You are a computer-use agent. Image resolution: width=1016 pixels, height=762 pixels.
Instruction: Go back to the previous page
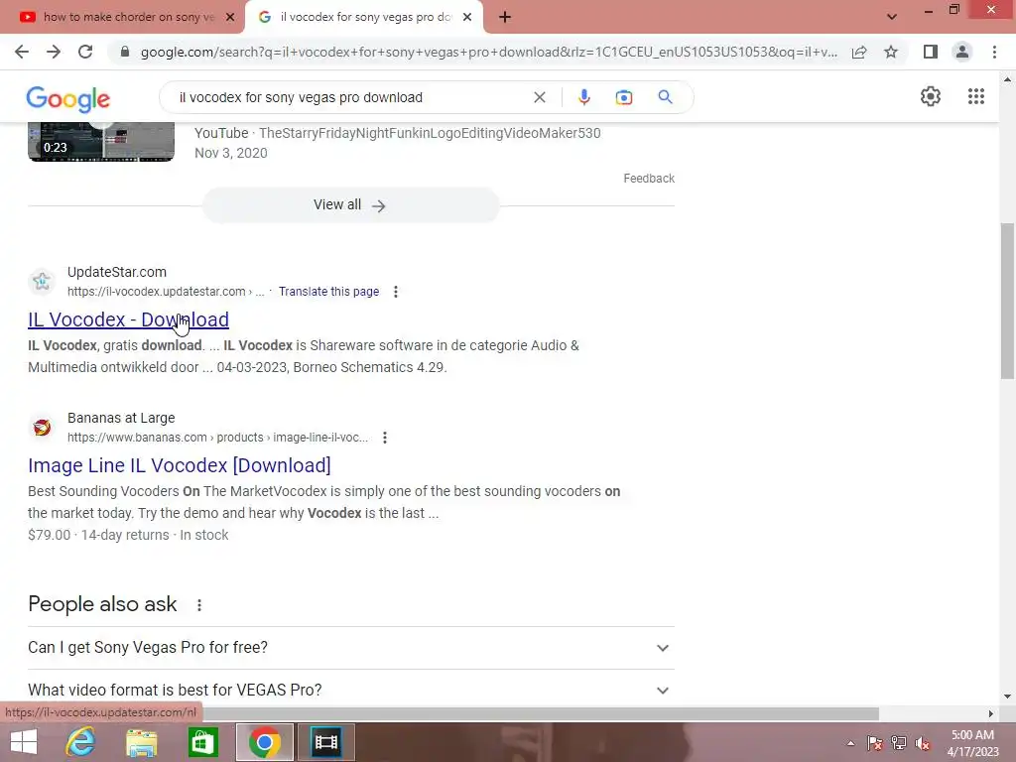point(22,52)
